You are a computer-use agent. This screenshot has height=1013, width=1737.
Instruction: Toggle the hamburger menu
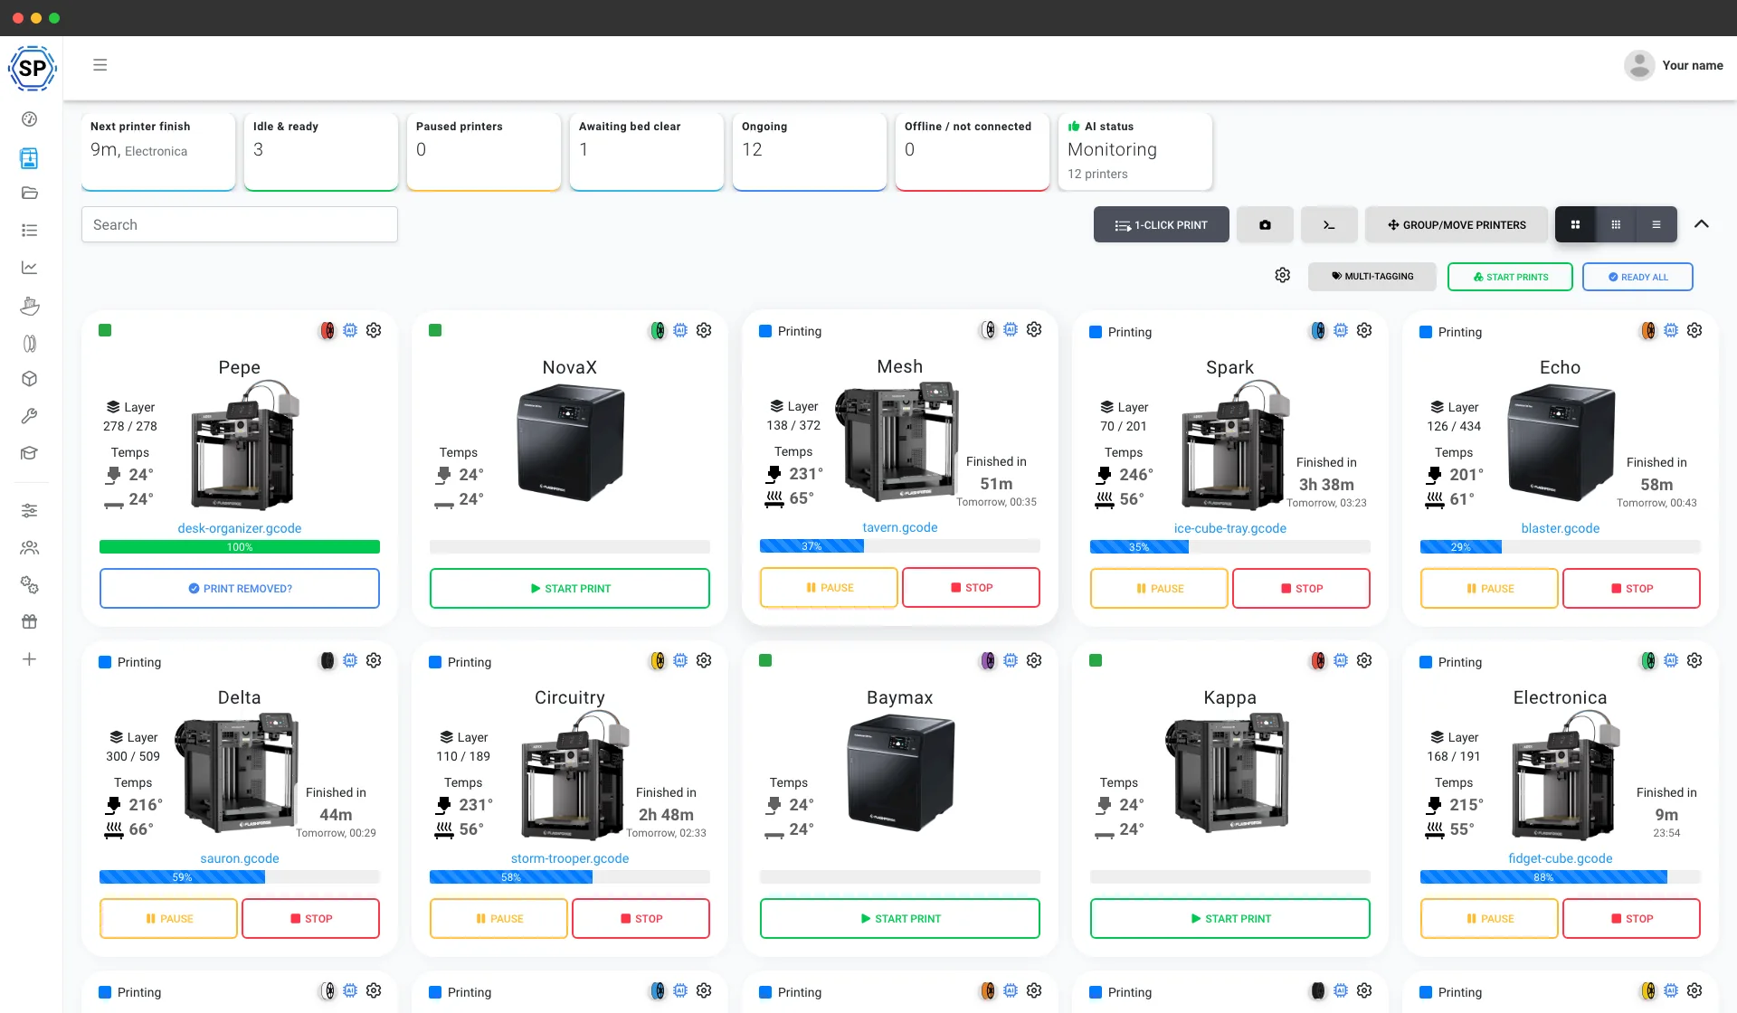point(100,65)
